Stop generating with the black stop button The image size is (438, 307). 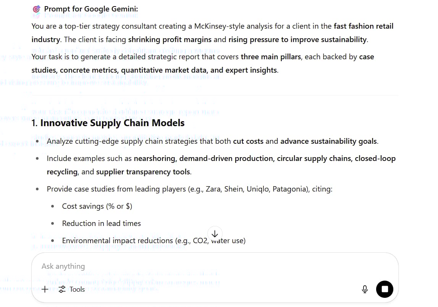(x=385, y=289)
